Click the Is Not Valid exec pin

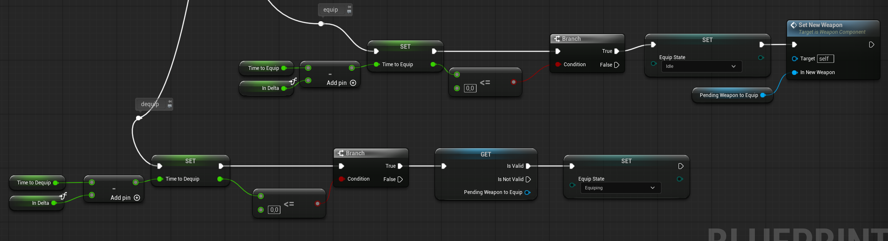point(528,179)
